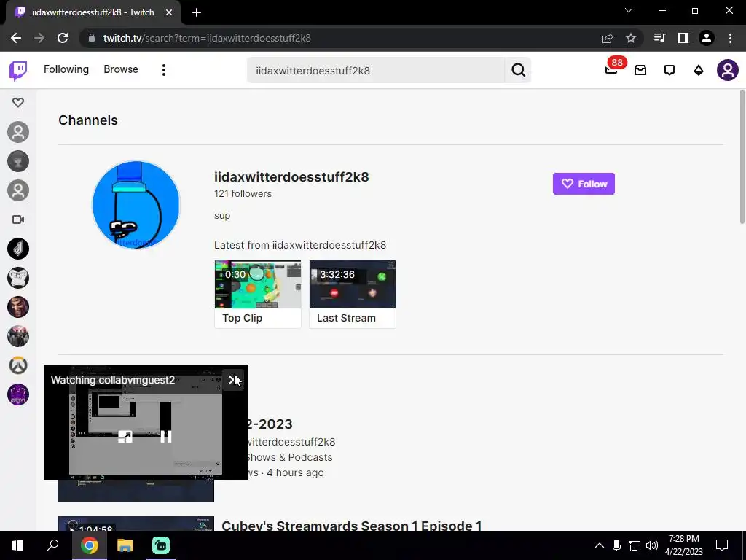Toggle Chrome side panel
746x560 pixels.
(683, 38)
